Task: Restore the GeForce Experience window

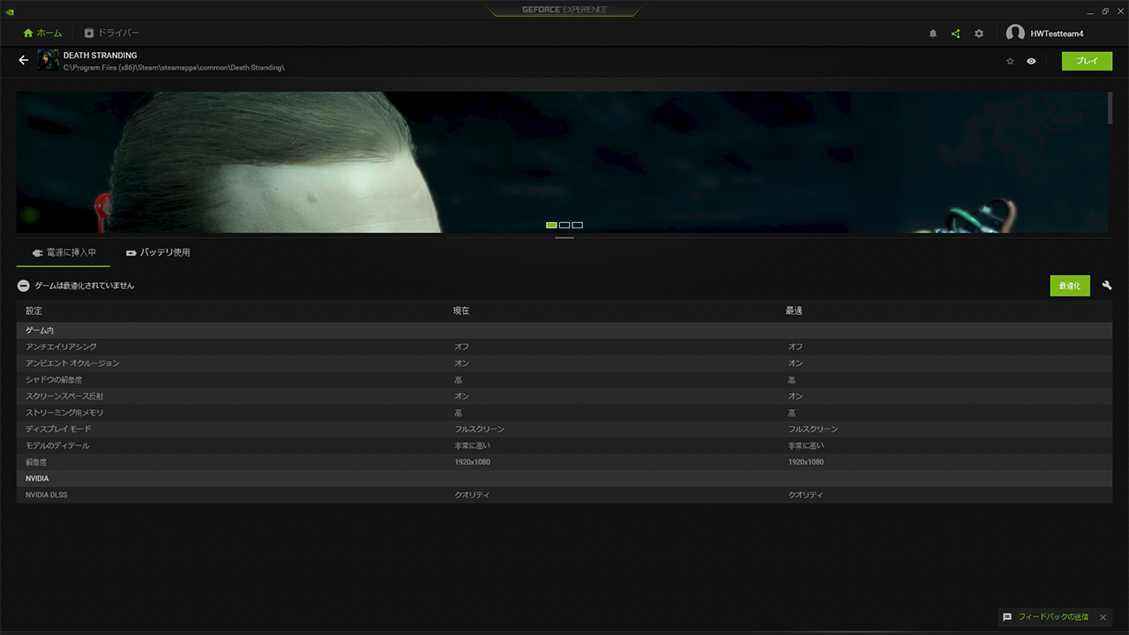Action: coord(1105,11)
